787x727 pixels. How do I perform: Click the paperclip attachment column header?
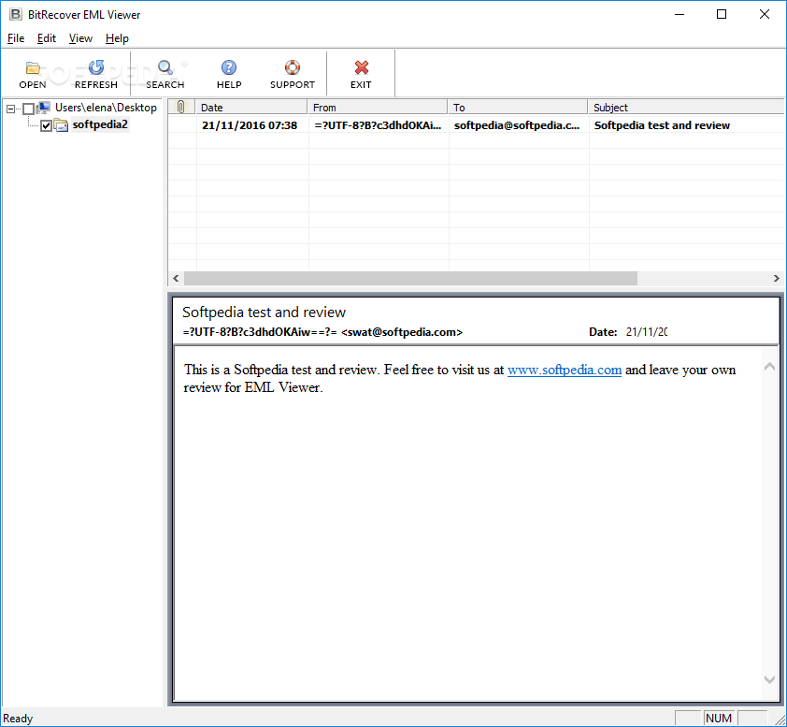(x=181, y=107)
